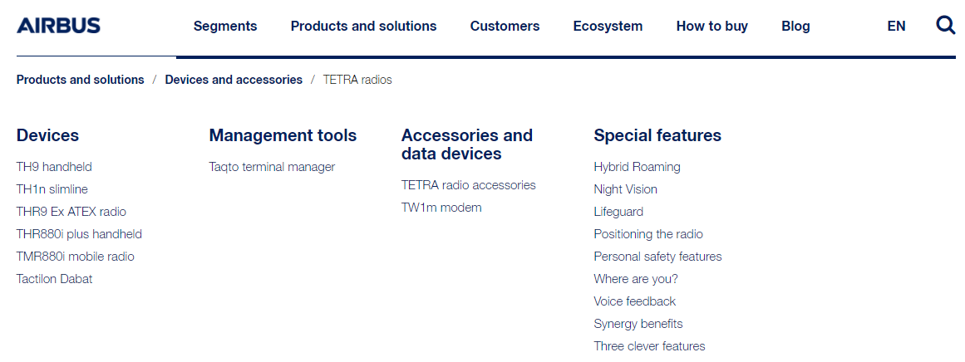Click Devices and accessories breadcrumb

[234, 80]
